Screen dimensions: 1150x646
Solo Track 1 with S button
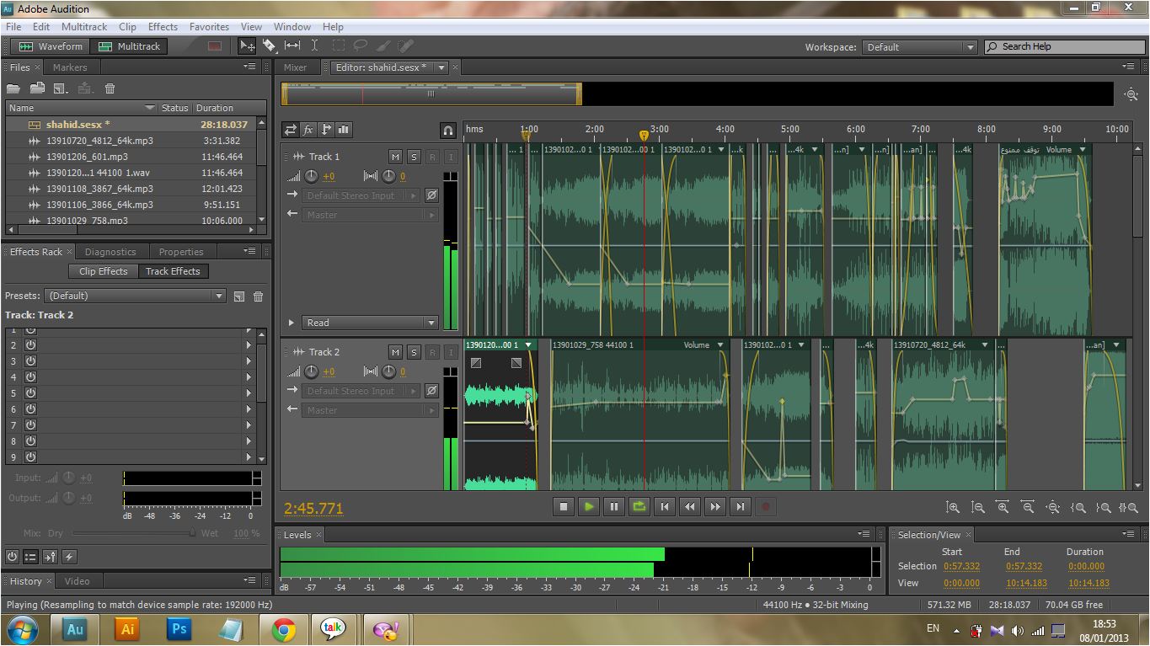(x=414, y=157)
